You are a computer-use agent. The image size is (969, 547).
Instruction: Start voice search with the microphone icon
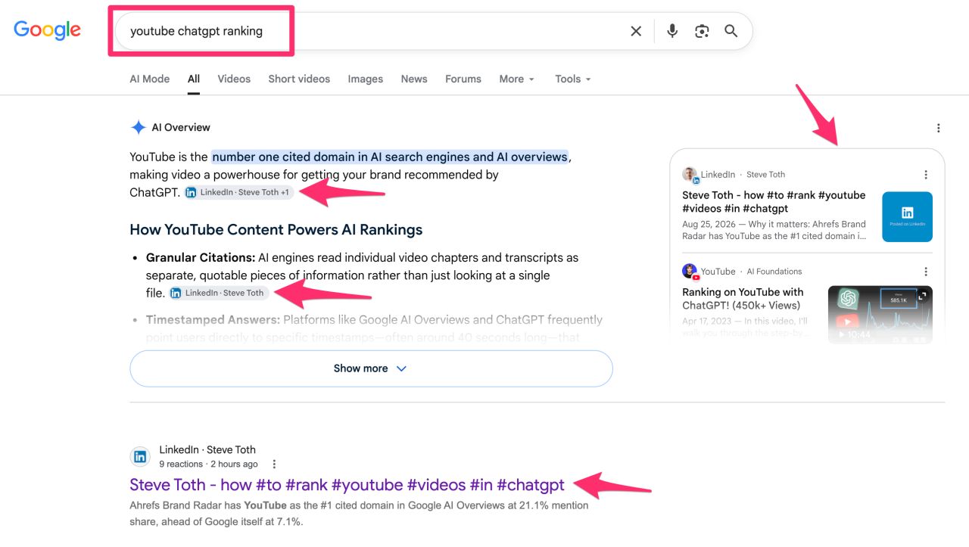[671, 31]
